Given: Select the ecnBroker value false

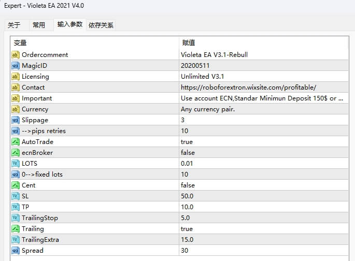Looking at the screenshot, I should pyautogui.click(x=188, y=153).
